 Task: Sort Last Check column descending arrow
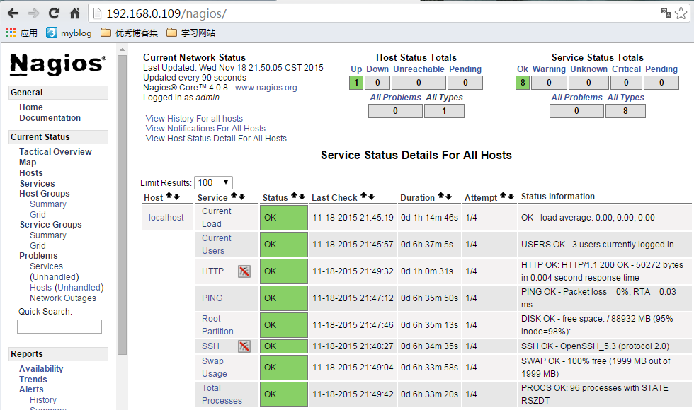pos(371,197)
